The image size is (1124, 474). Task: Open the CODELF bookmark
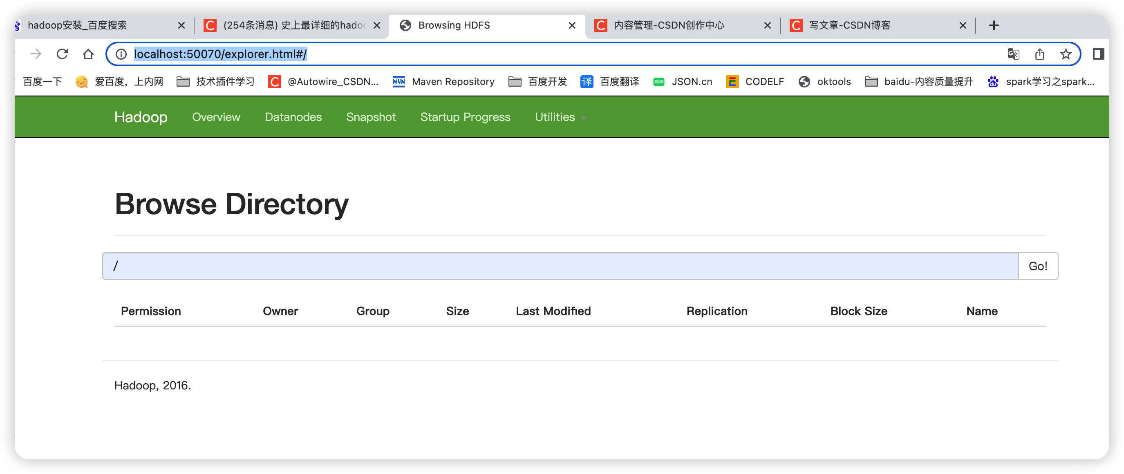755,82
